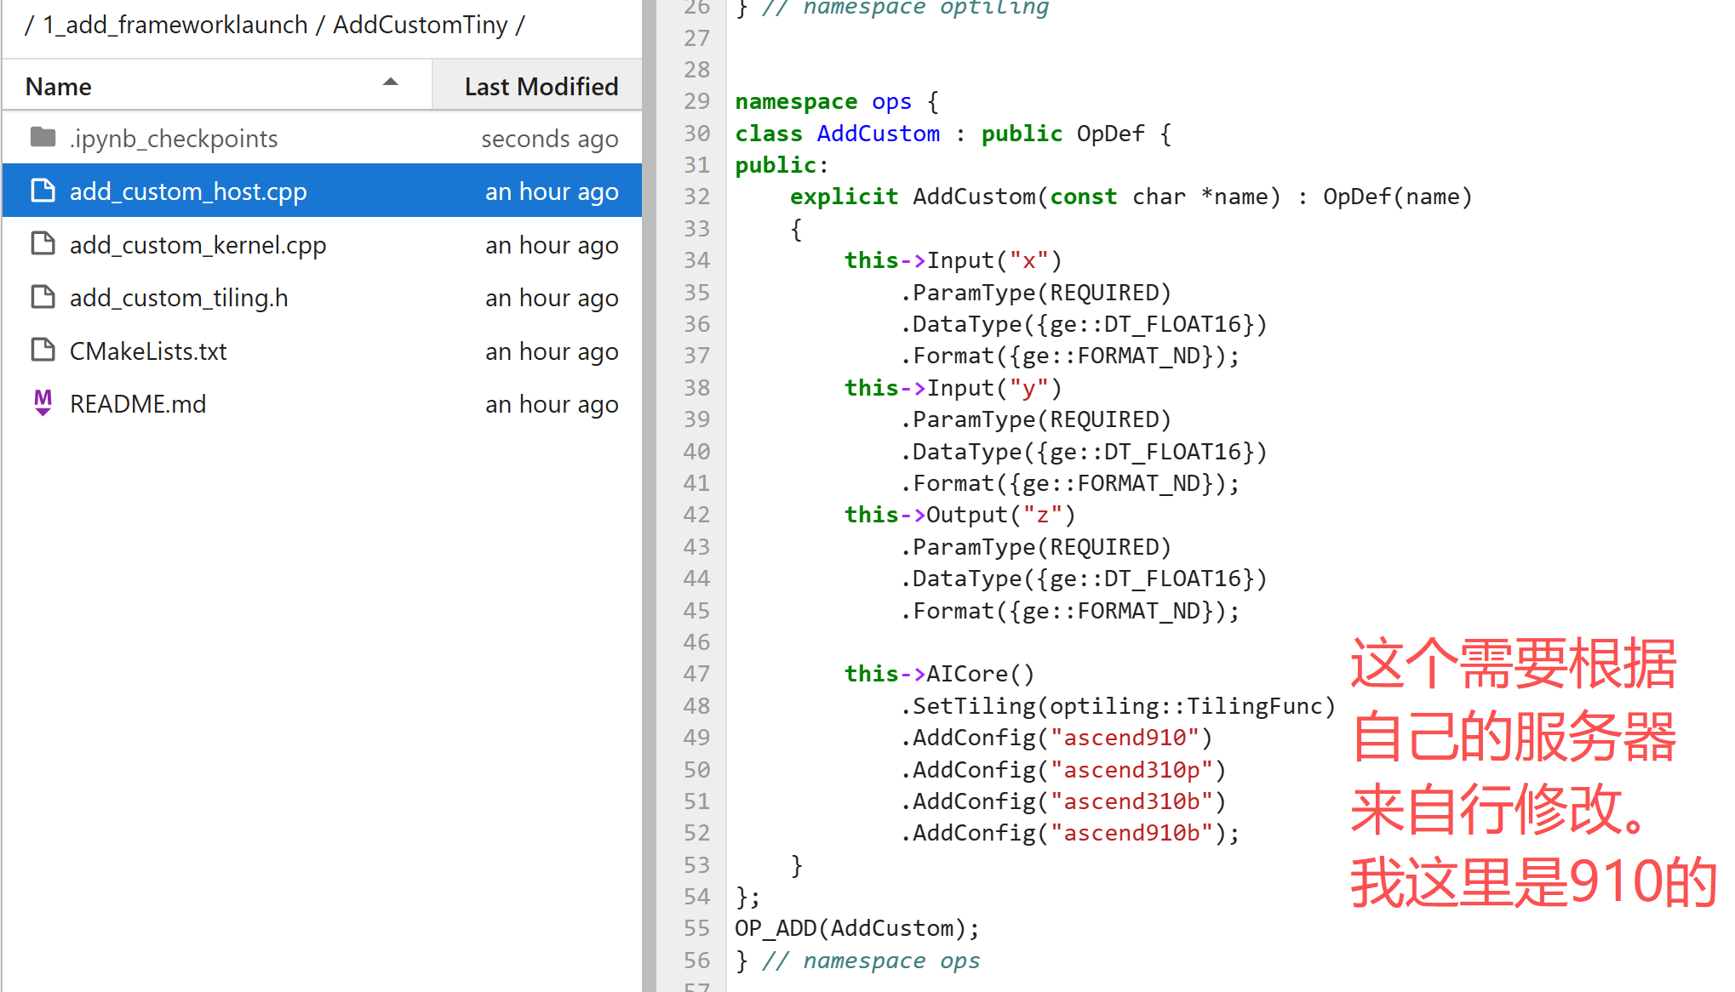
Task: Sort files by Name header
Action: click(x=59, y=87)
